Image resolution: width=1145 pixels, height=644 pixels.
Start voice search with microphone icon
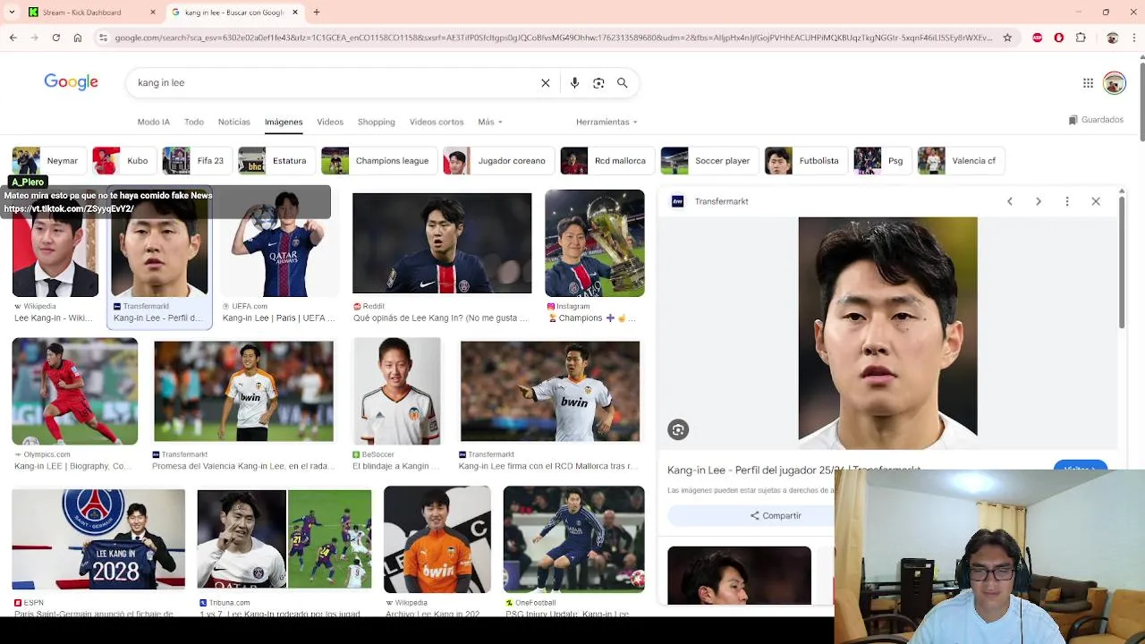574,82
